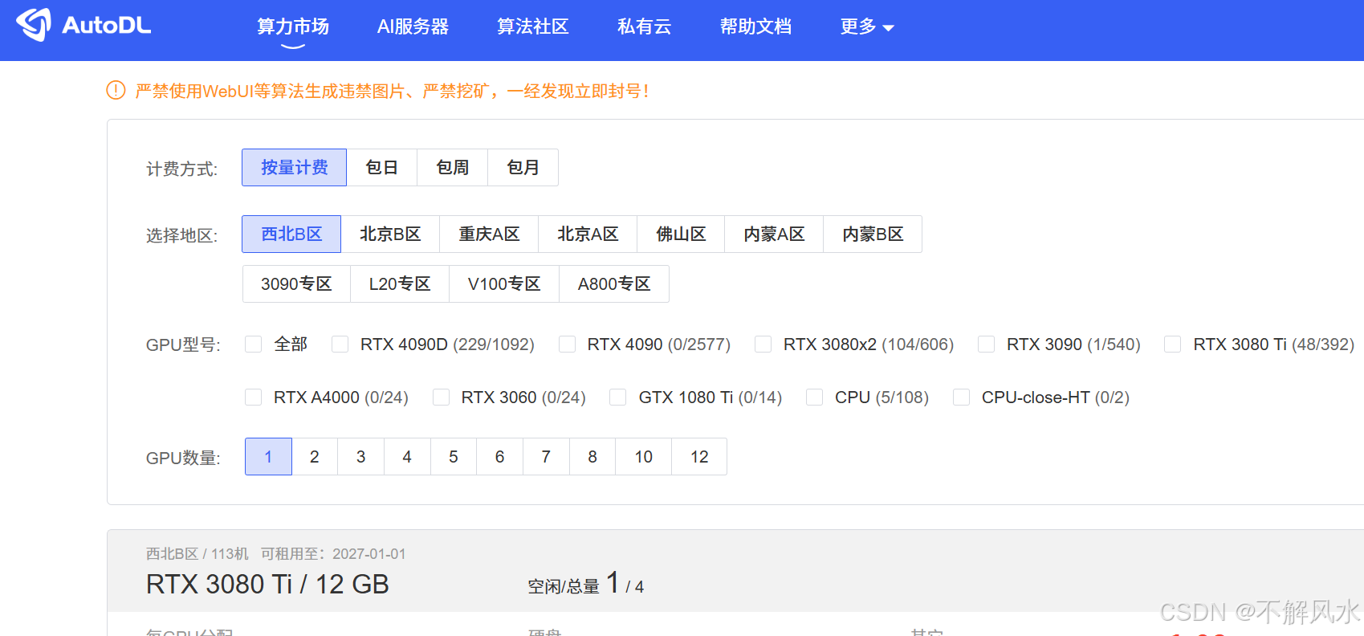This screenshot has width=1364, height=636.
Task: Choose the 重庆A区 region
Action: [x=489, y=234]
